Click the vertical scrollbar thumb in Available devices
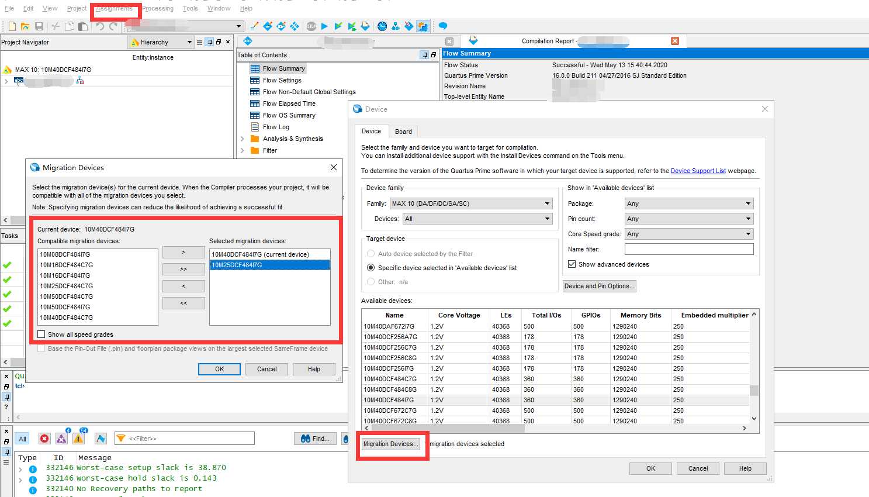869x497 pixels. click(x=754, y=390)
